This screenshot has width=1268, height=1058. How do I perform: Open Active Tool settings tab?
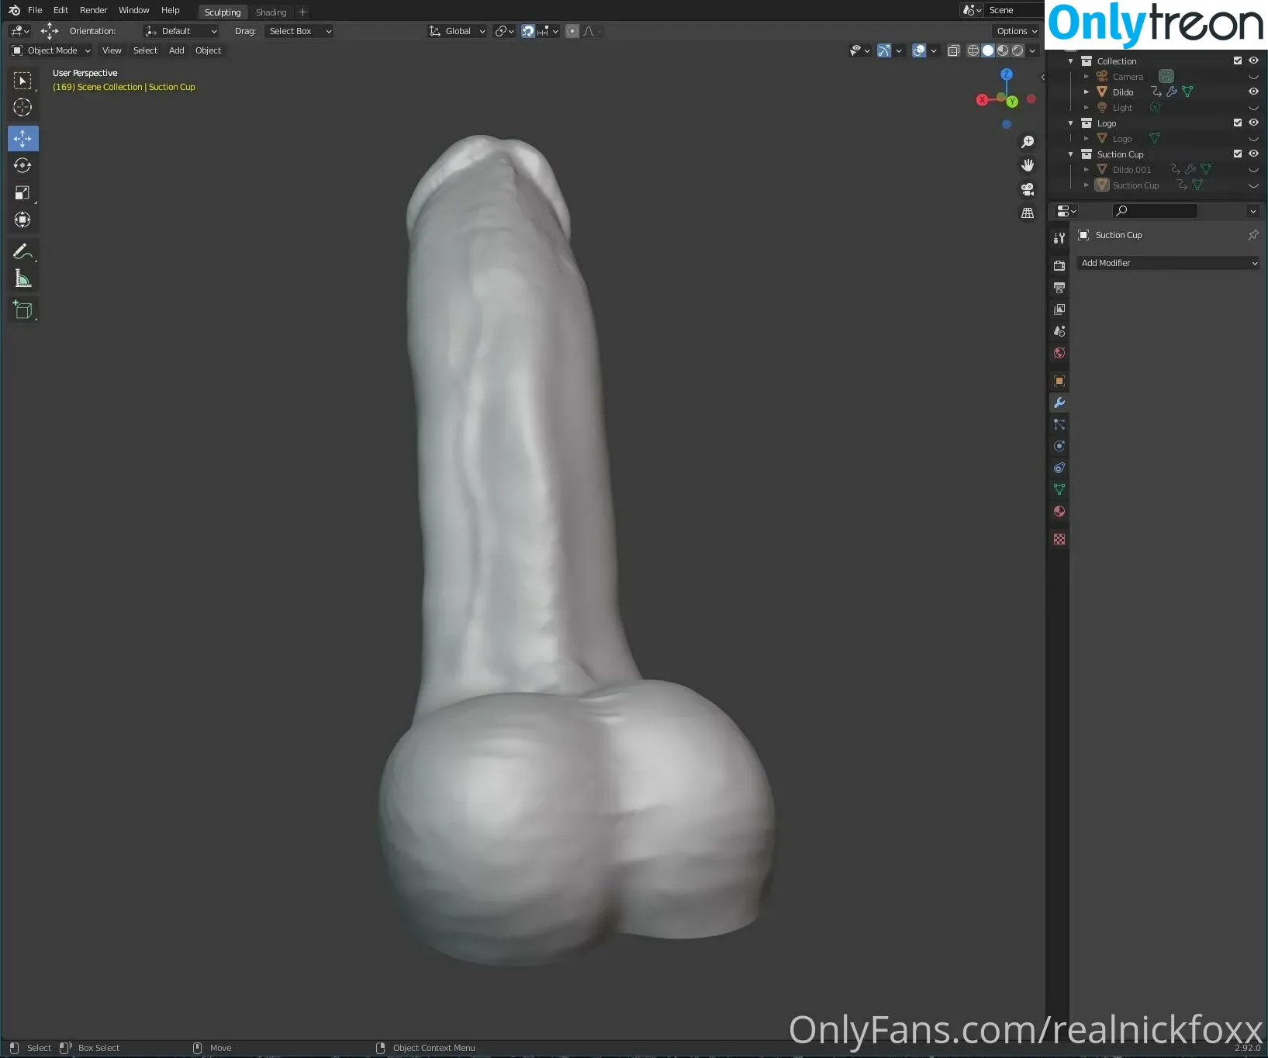[1059, 238]
